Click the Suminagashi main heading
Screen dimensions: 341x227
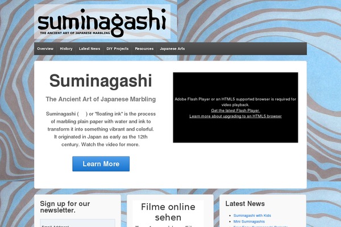(x=101, y=81)
